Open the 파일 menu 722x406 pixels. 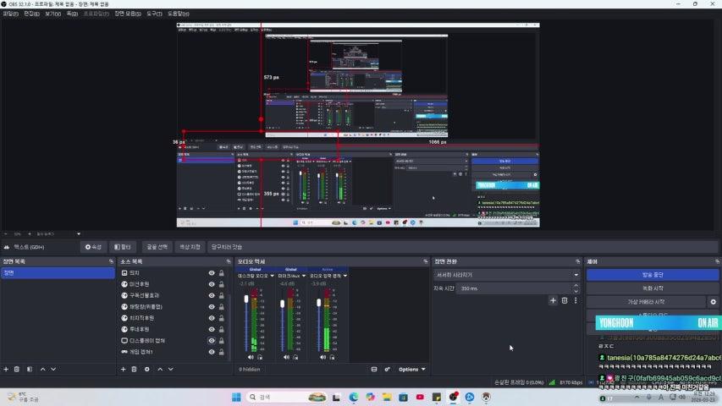click(10, 14)
